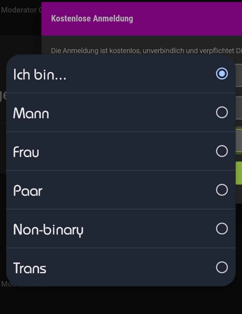Select the Frau radio button
242x314 pixels.
coord(222,151)
